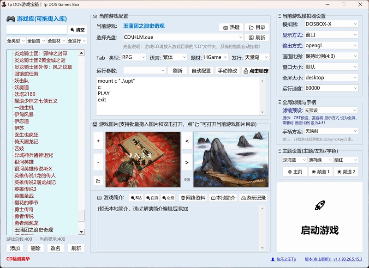Open the 画面比例 dropdown
This screenshot has height=268, width=369.
331,56
